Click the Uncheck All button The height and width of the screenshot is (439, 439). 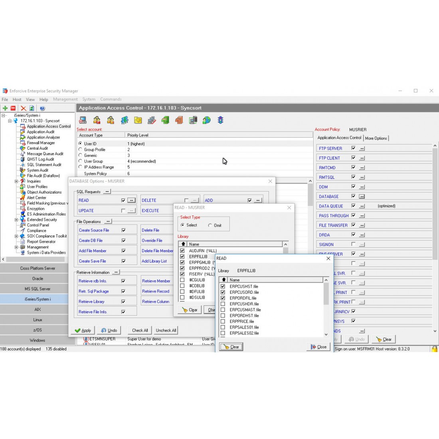click(x=166, y=330)
